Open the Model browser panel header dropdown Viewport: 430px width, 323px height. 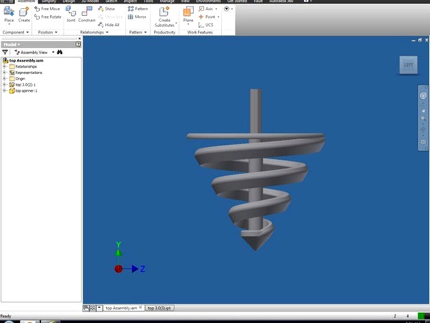tap(12, 44)
